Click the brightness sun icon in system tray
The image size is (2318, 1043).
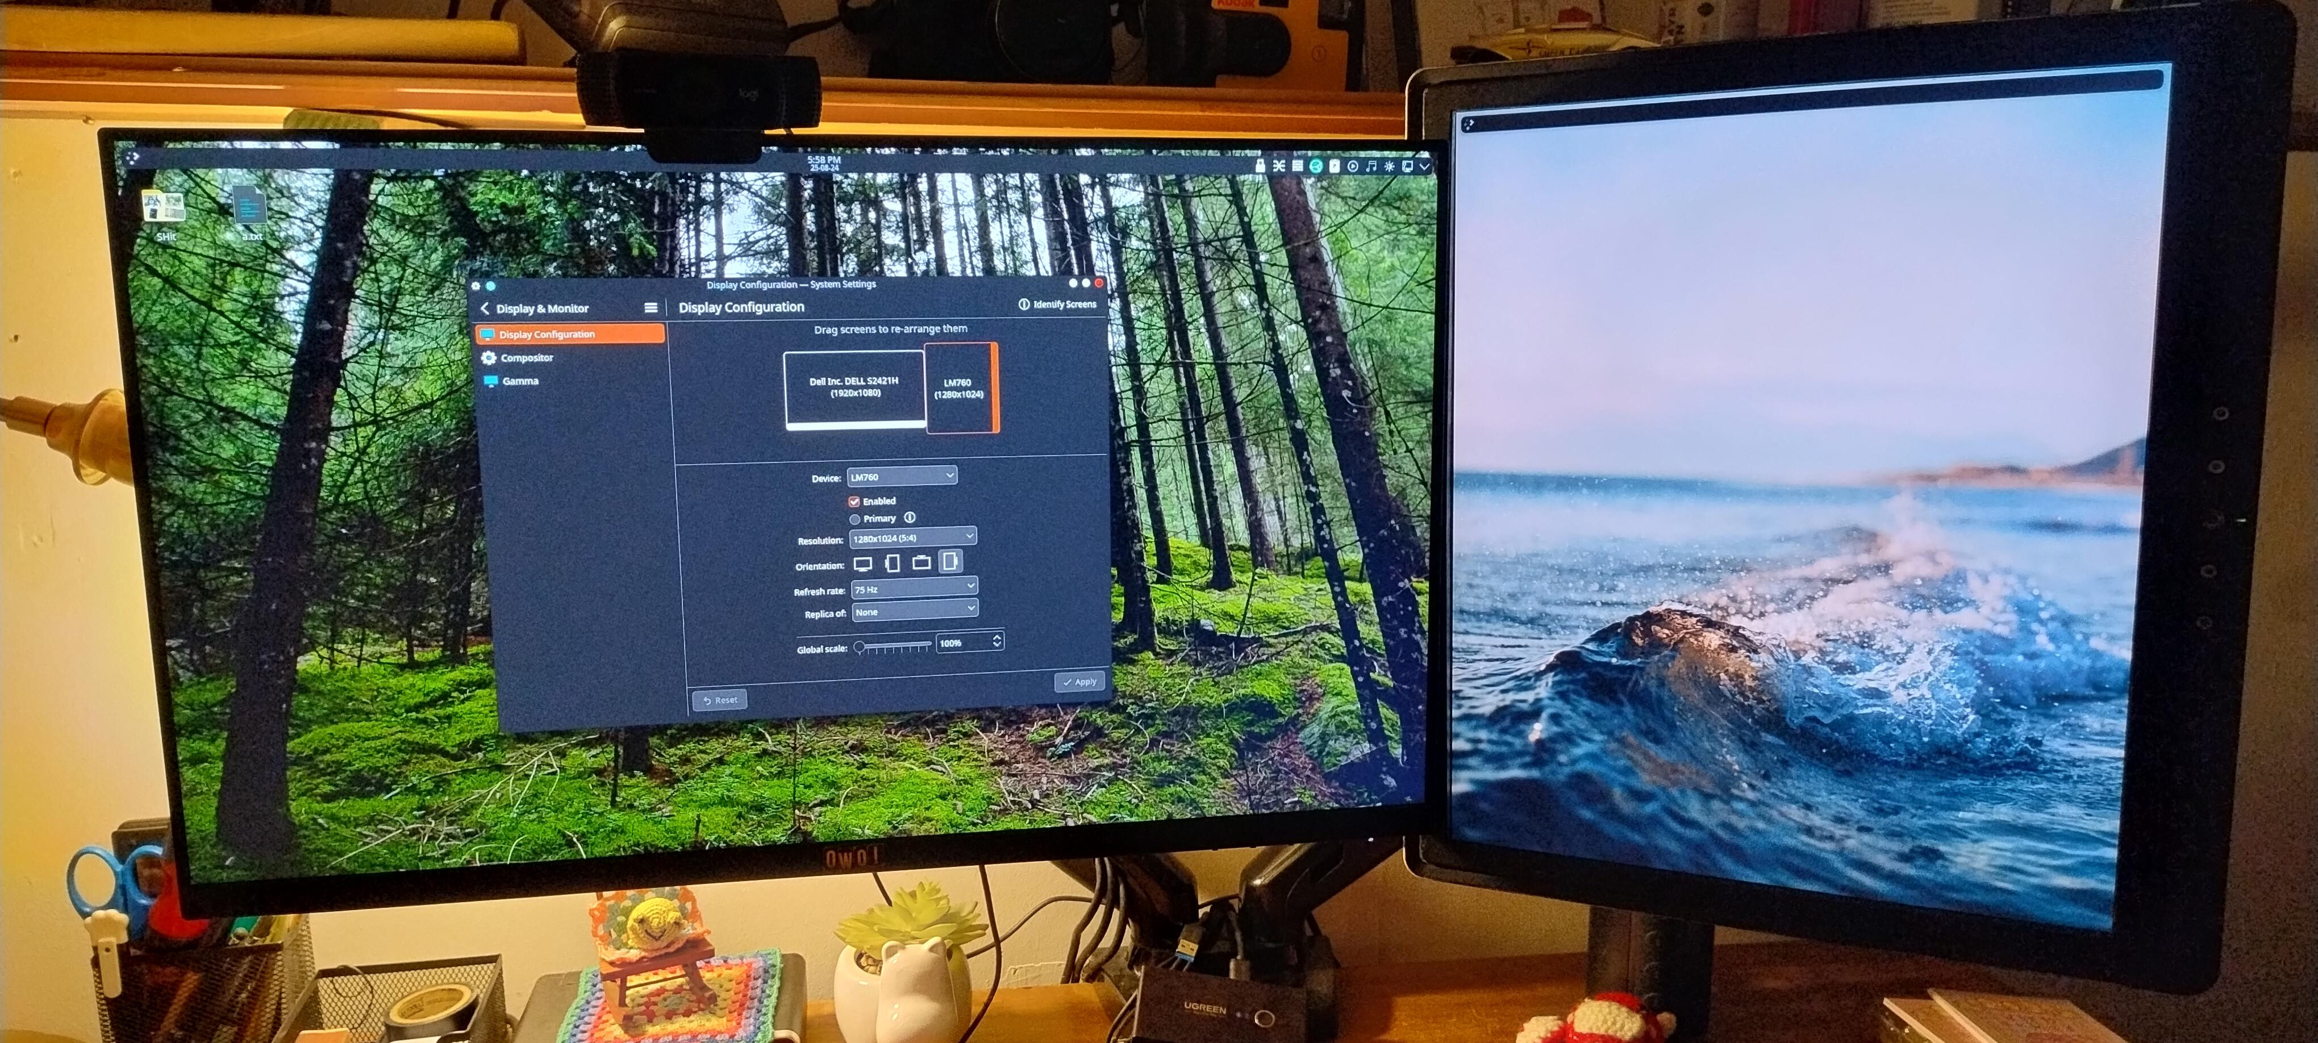(1389, 166)
